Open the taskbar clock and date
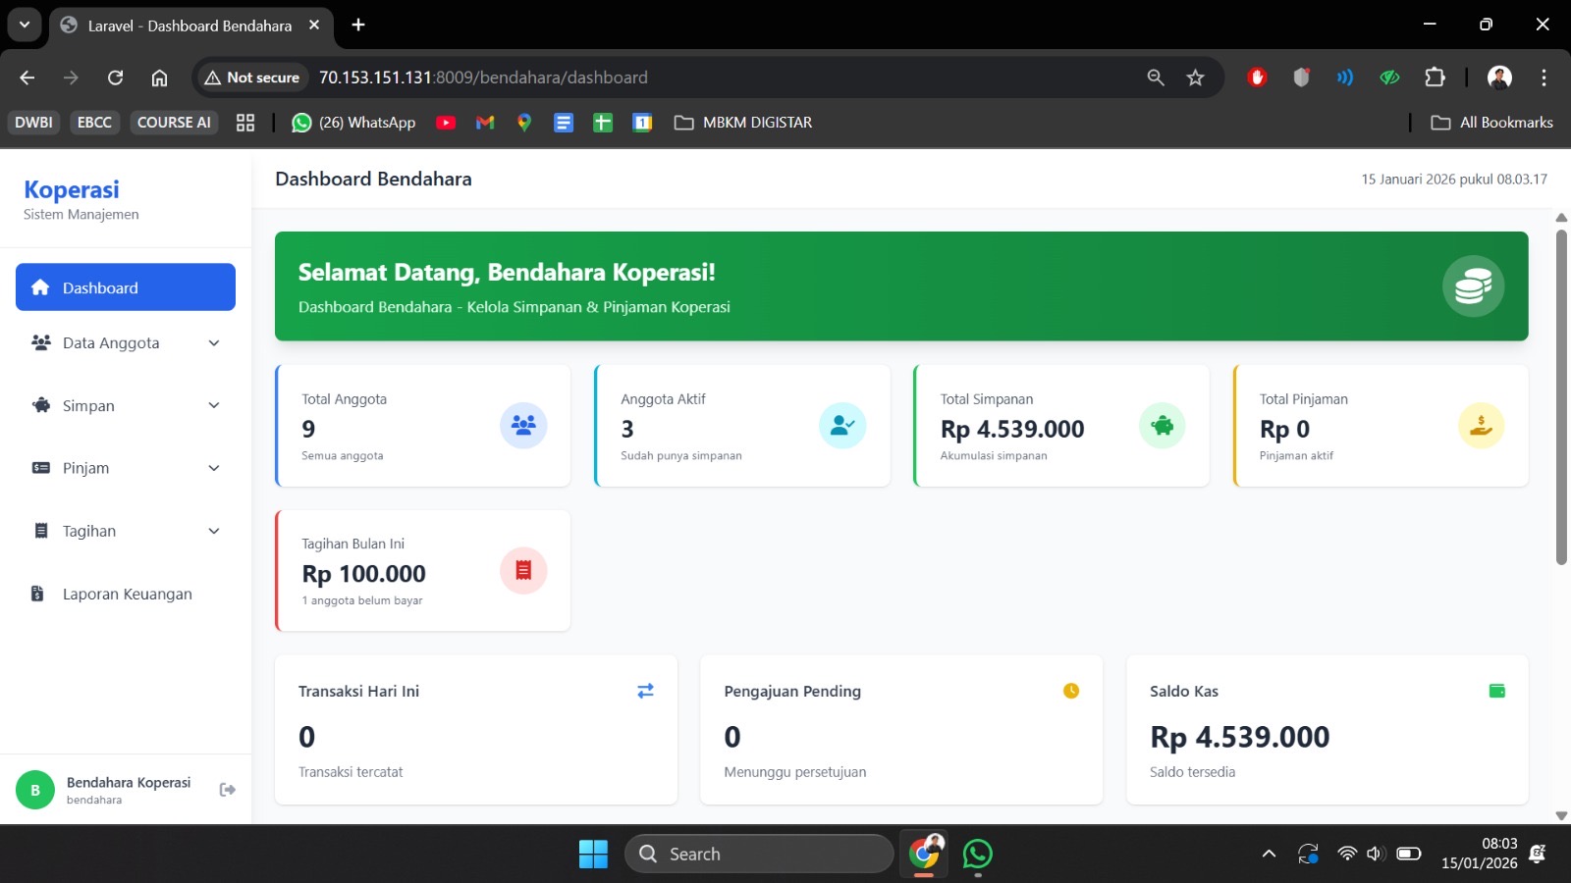 coord(1480,854)
